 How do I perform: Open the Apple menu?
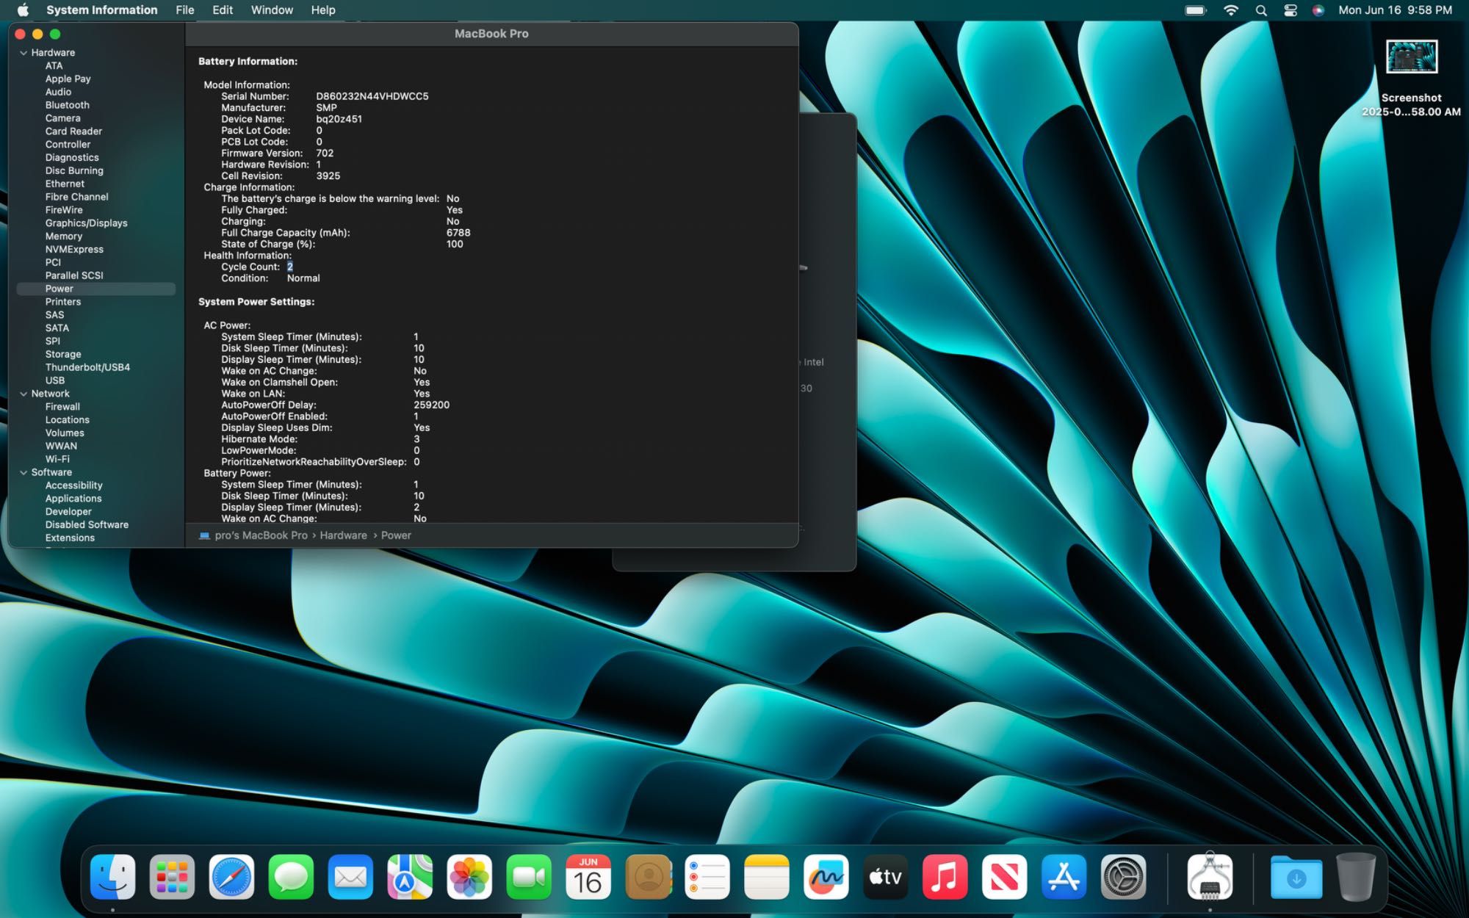point(23,10)
